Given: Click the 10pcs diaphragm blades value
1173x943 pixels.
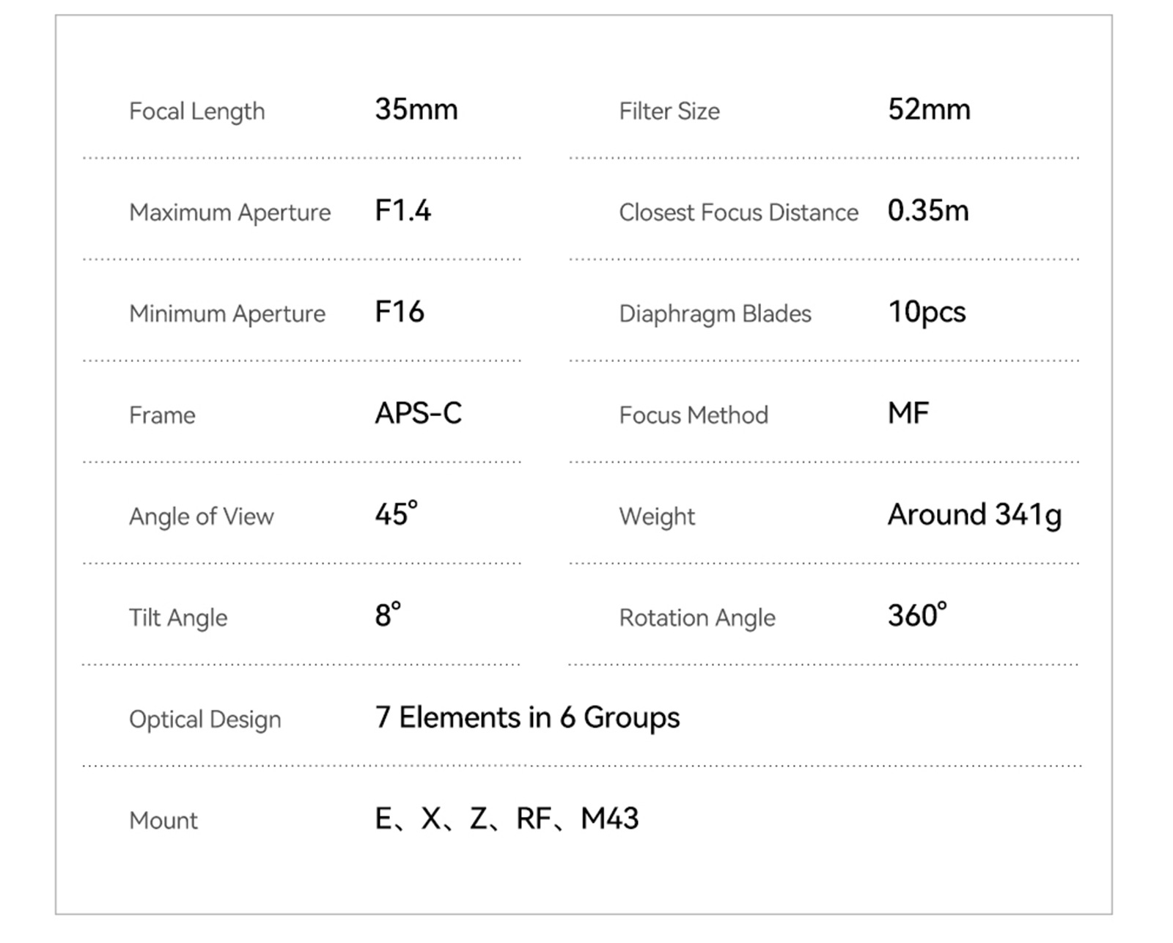Looking at the screenshot, I should [x=927, y=313].
